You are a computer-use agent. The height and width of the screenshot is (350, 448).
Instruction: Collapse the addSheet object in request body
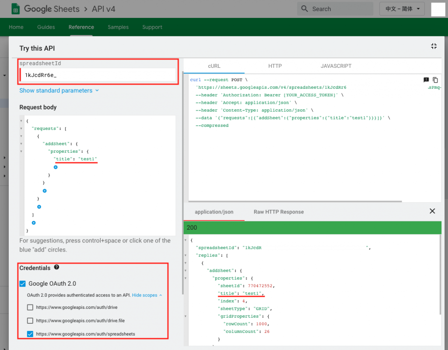point(21,143)
